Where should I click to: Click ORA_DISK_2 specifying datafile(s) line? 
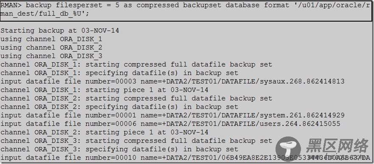click(x=119, y=107)
